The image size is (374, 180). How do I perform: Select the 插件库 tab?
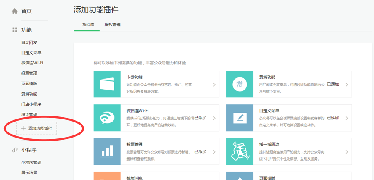88,25
